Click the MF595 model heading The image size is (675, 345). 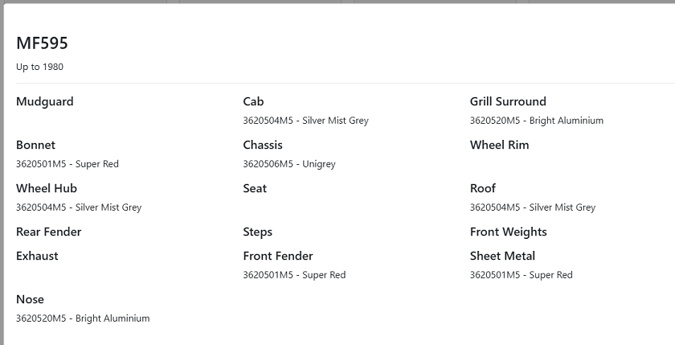[x=42, y=43]
